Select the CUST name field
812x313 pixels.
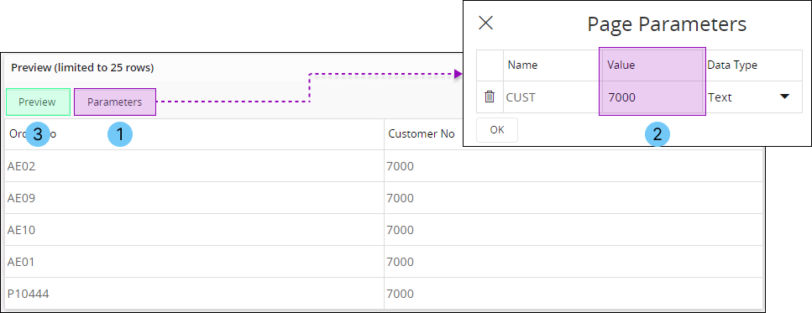(551, 97)
